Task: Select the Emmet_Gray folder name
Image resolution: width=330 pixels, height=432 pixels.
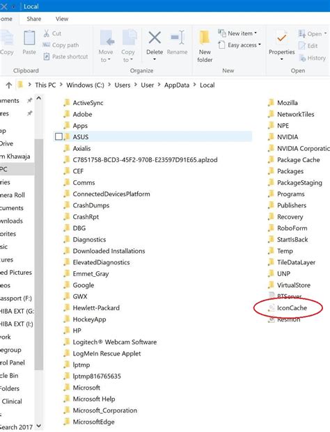Action: [91, 274]
